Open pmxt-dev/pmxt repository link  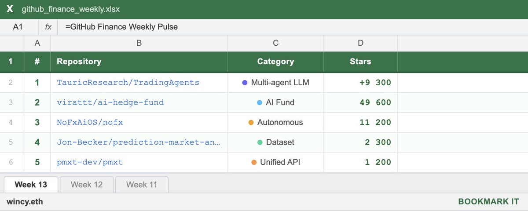[90, 162]
